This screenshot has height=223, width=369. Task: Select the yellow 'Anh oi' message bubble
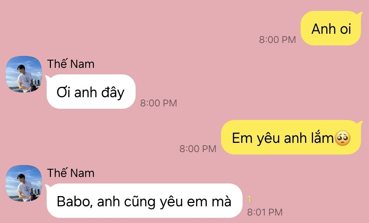pos(331,28)
